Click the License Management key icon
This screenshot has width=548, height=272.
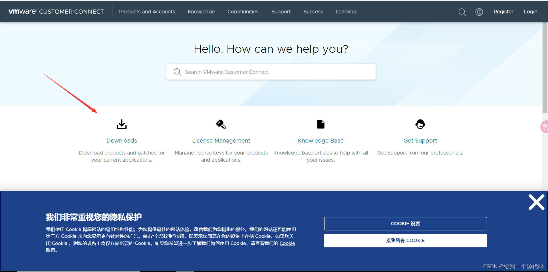coord(221,124)
